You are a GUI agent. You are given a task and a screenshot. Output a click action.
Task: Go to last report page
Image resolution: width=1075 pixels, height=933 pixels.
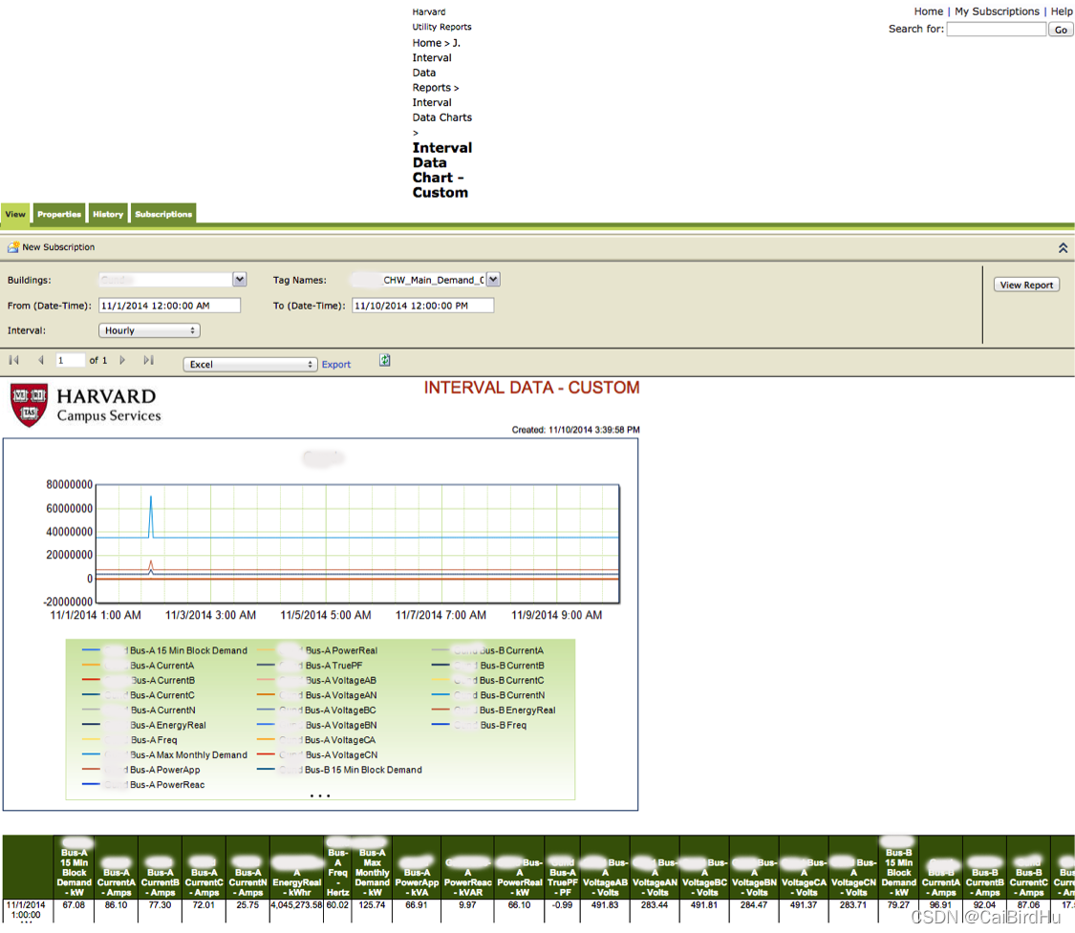coord(149,360)
